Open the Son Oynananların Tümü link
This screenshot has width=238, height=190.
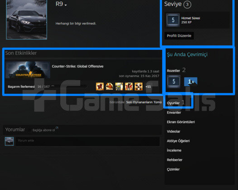[144, 102]
